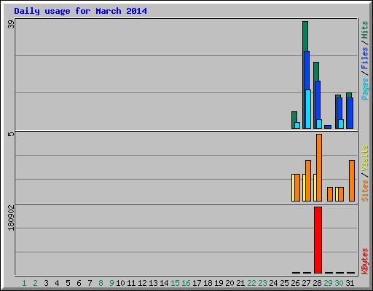Click day 5 on the x-axis

(68, 283)
